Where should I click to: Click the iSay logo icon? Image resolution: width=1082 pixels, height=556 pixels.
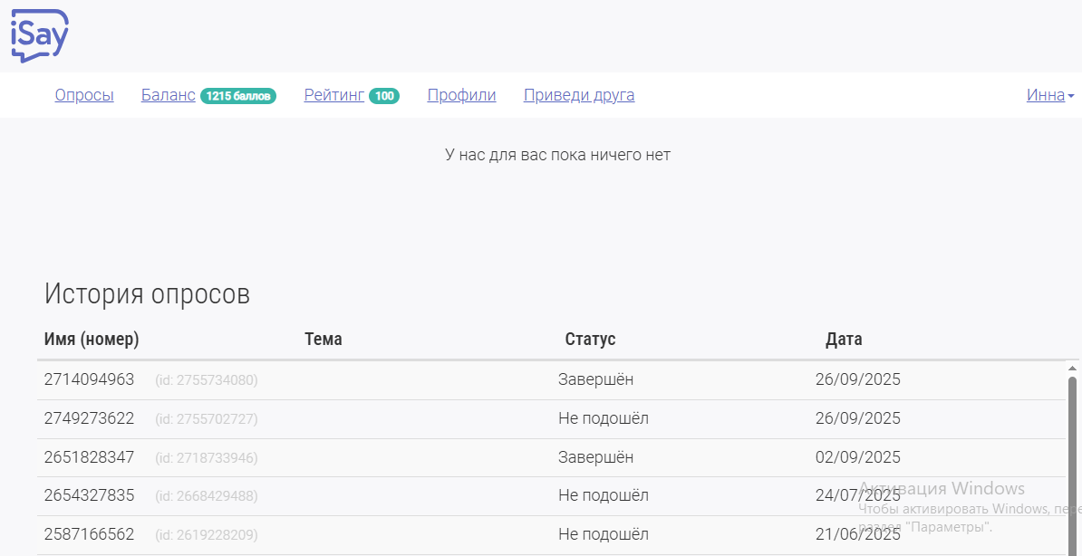40,35
